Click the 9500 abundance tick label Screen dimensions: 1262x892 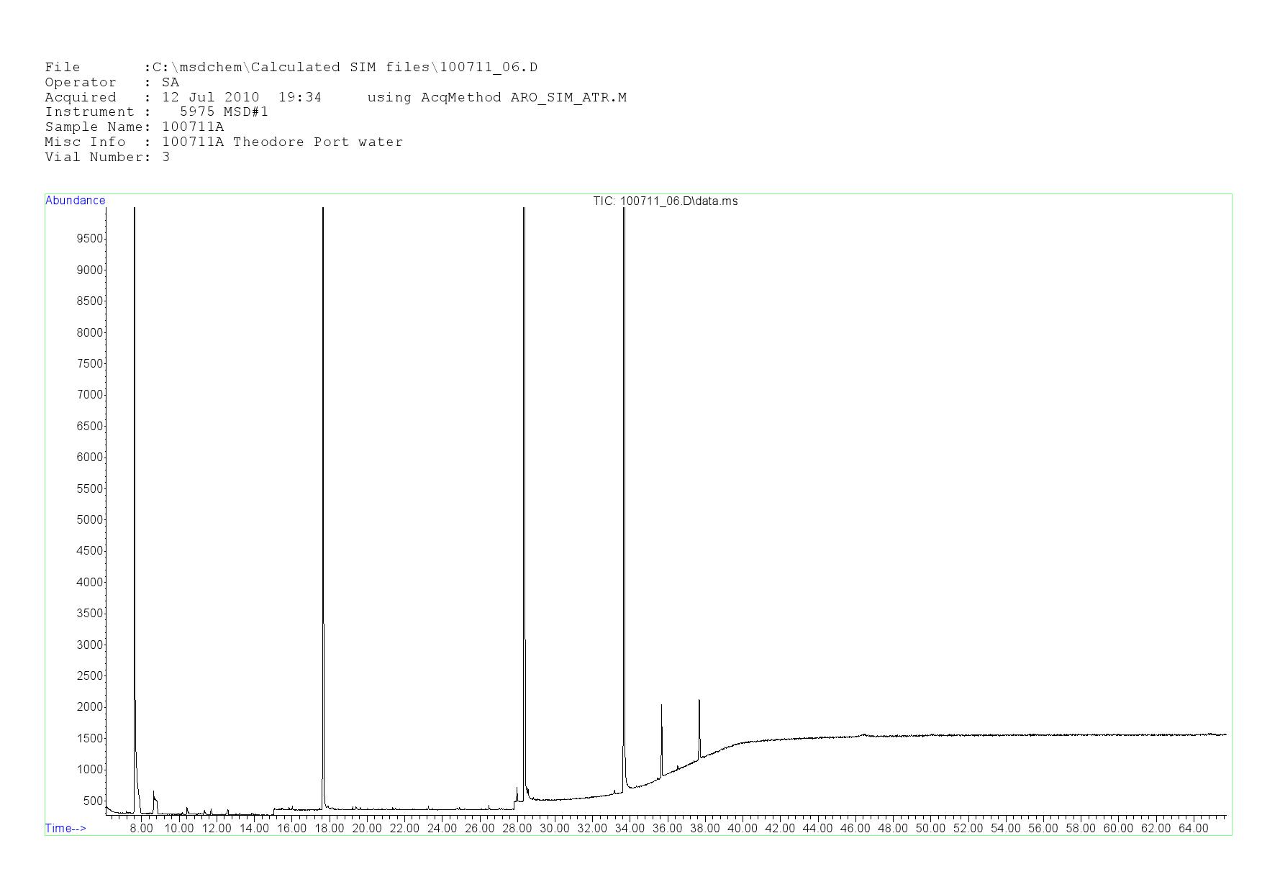click(89, 239)
